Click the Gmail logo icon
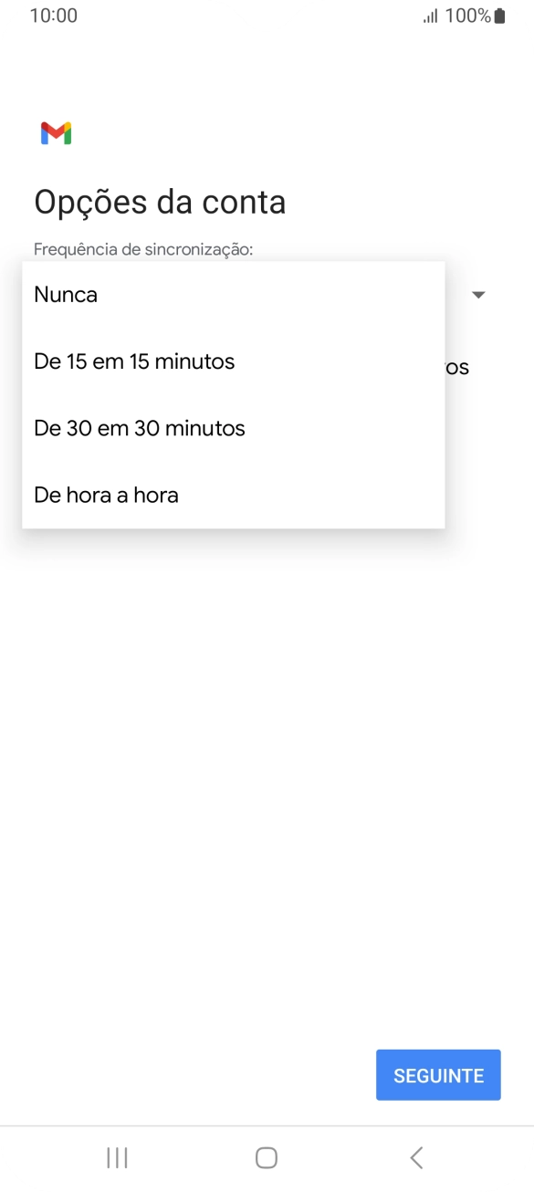The width and height of the screenshot is (534, 1192). pyautogui.click(x=57, y=133)
